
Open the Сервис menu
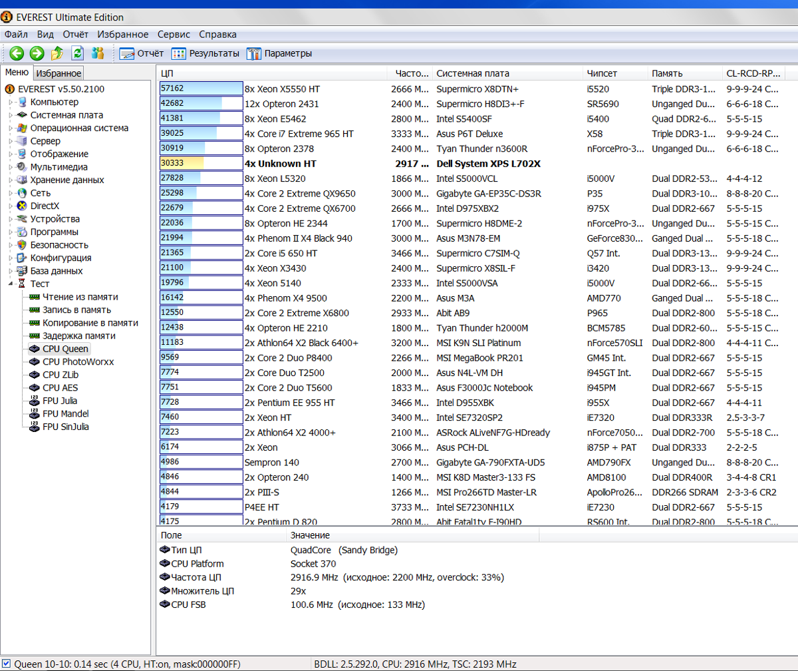click(x=174, y=34)
